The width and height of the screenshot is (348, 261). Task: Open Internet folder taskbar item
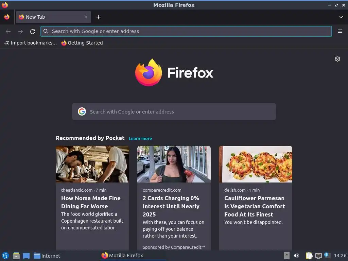pyautogui.click(x=47, y=256)
